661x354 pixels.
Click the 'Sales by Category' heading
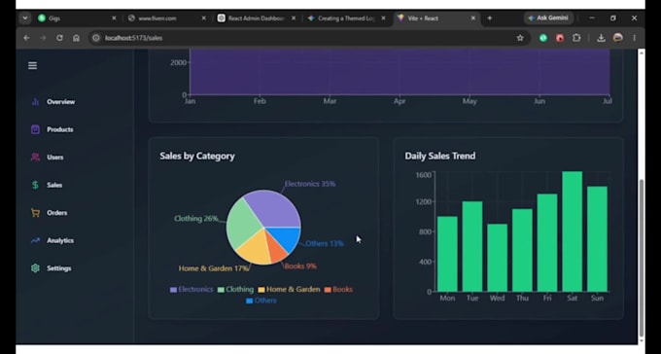click(197, 157)
